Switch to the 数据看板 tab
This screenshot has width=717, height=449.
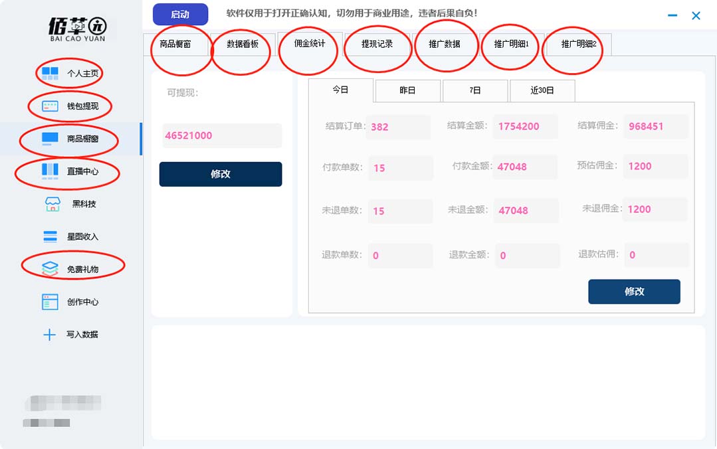click(243, 45)
